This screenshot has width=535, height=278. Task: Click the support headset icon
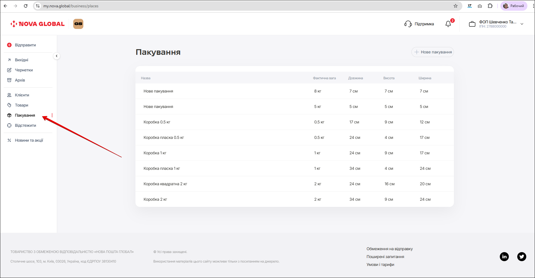point(408,24)
